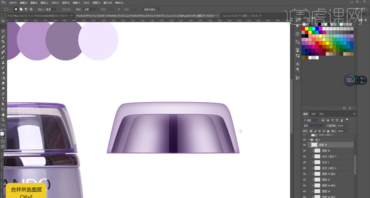
Task: Pick the red swatch in Swatches panel
Action: (303, 29)
